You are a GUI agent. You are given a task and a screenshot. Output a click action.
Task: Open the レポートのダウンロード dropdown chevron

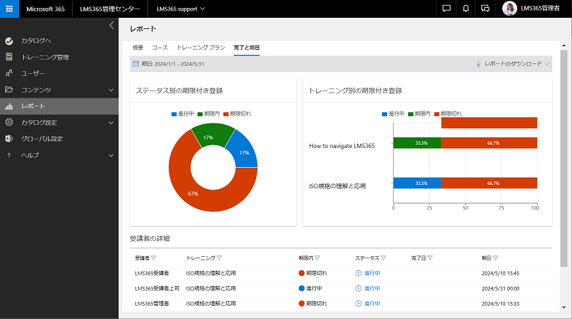547,64
